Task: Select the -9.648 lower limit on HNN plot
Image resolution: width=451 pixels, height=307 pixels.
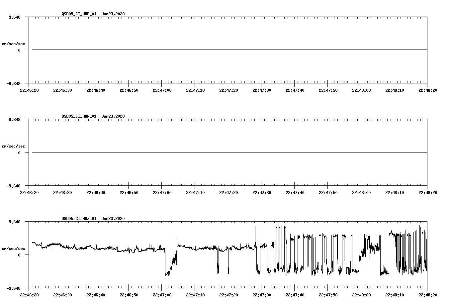Action: click(13, 186)
